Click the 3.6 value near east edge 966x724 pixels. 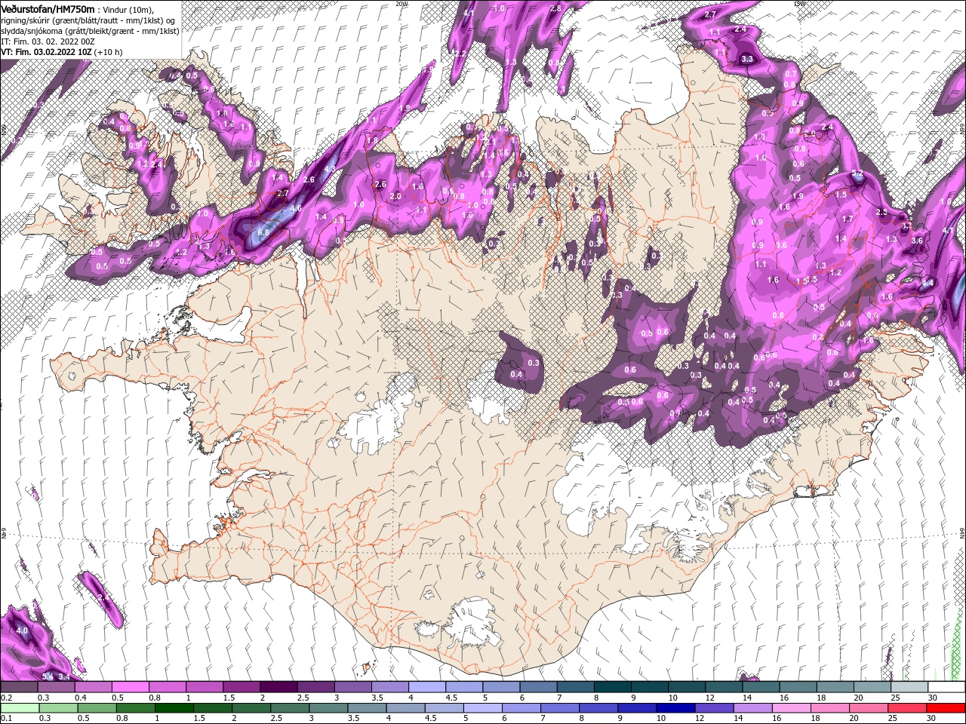[917, 240]
